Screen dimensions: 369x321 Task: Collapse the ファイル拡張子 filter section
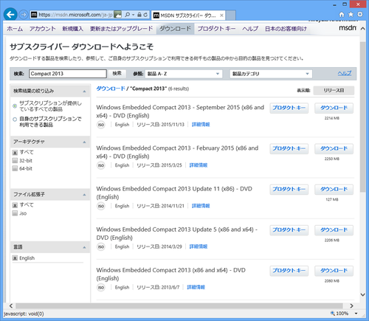click(x=84, y=195)
